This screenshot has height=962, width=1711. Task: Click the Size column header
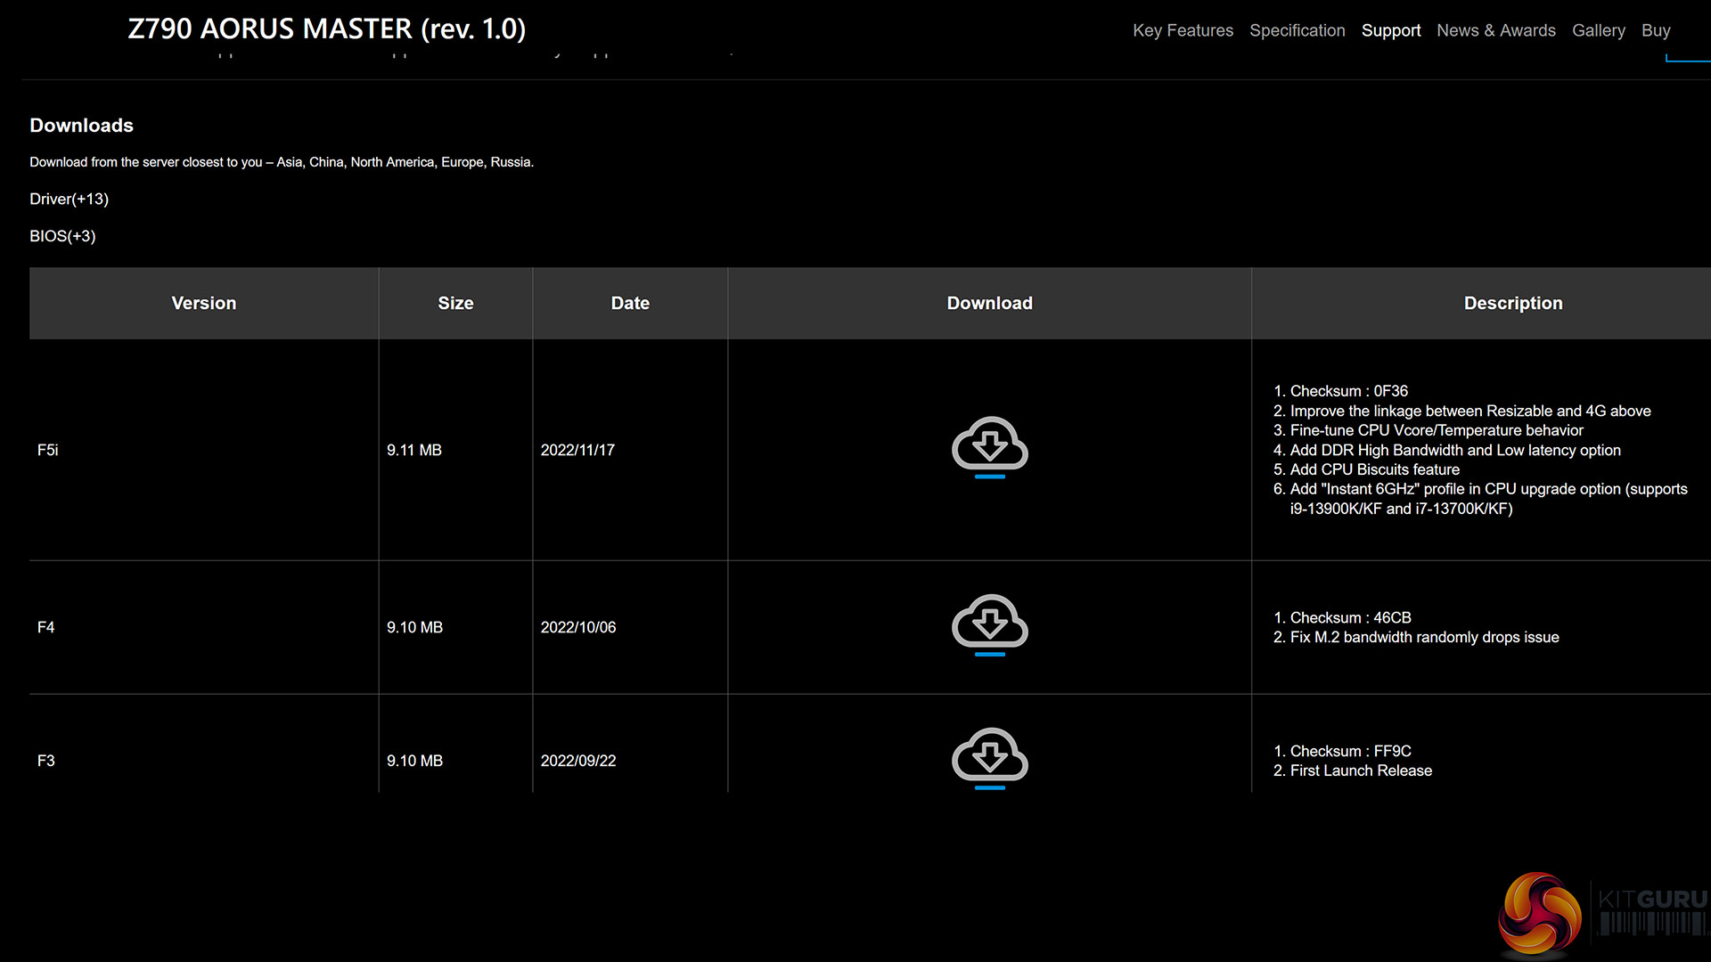point(454,303)
